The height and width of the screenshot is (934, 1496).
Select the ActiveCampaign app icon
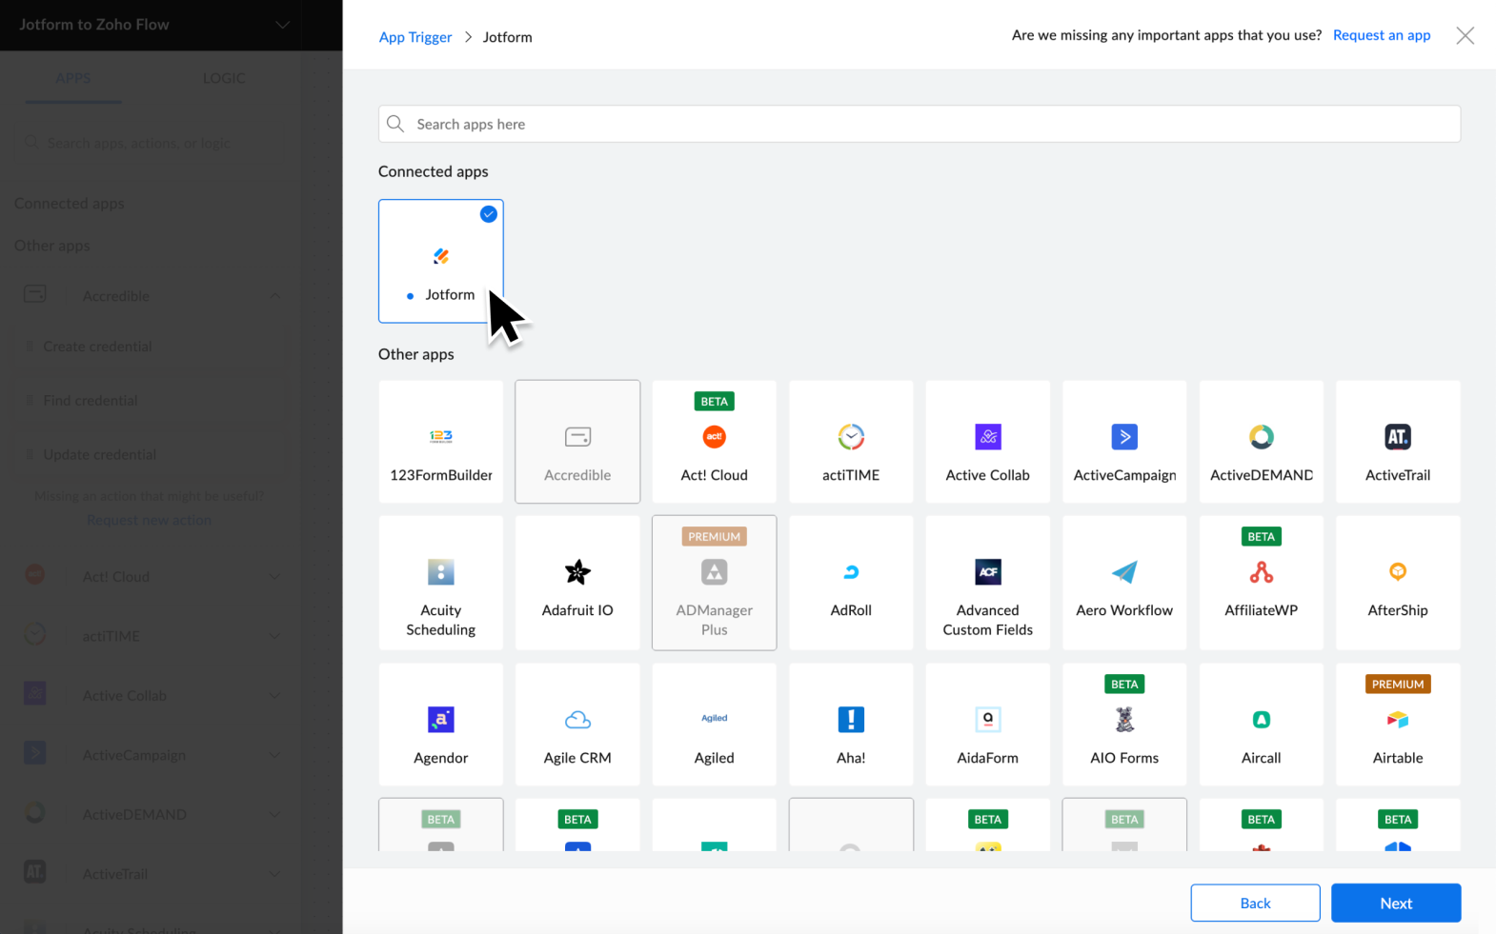tap(1124, 437)
